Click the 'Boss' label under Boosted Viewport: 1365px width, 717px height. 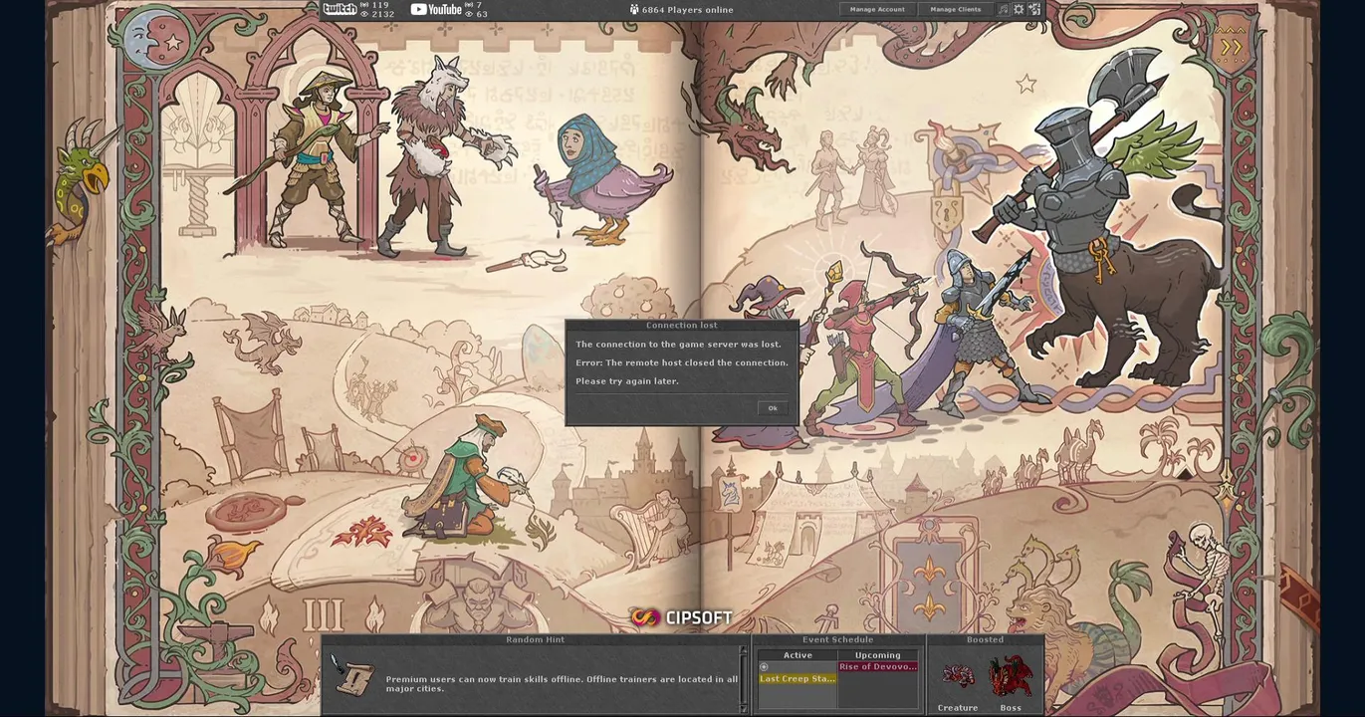1011,708
